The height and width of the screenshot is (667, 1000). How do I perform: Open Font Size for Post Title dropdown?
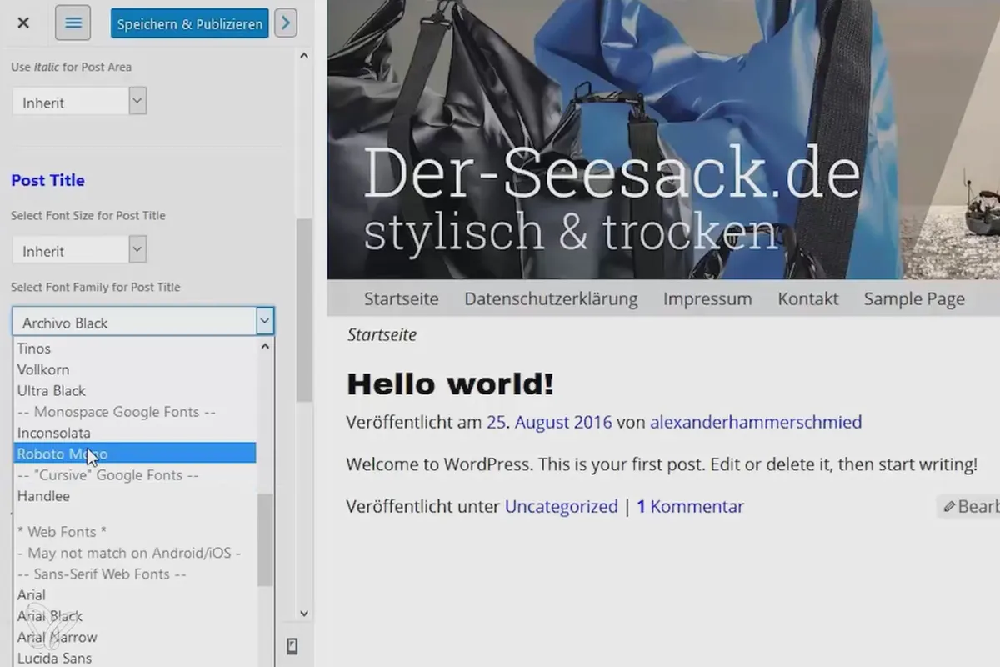pyautogui.click(x=79, y=250)
